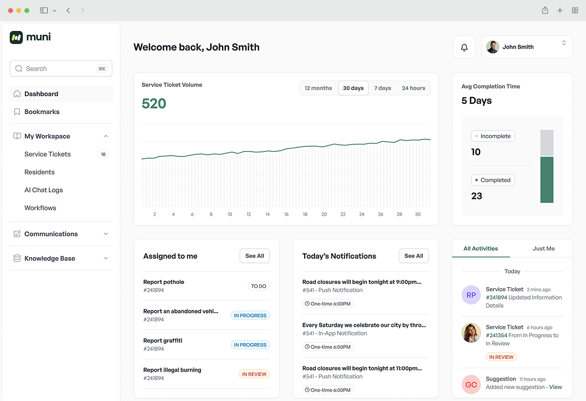Click See All in Assigned to me

[x=254, y=255]
